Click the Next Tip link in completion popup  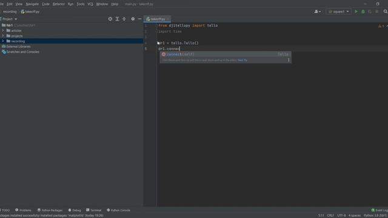(x=242, y=60)
